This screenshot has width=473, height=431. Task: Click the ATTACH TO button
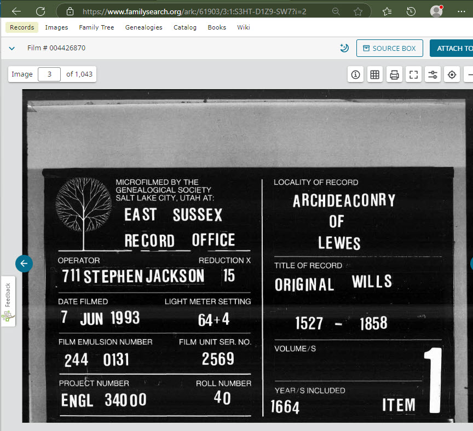point(452,48)
